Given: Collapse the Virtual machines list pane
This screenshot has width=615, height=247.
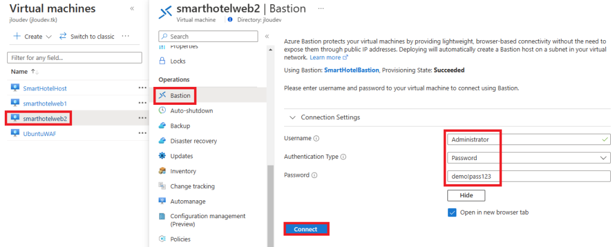Looking at the screenshot, I should [x=132, y=8].
